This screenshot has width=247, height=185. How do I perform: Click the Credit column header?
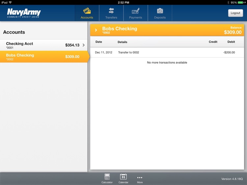tap(213, 42)
